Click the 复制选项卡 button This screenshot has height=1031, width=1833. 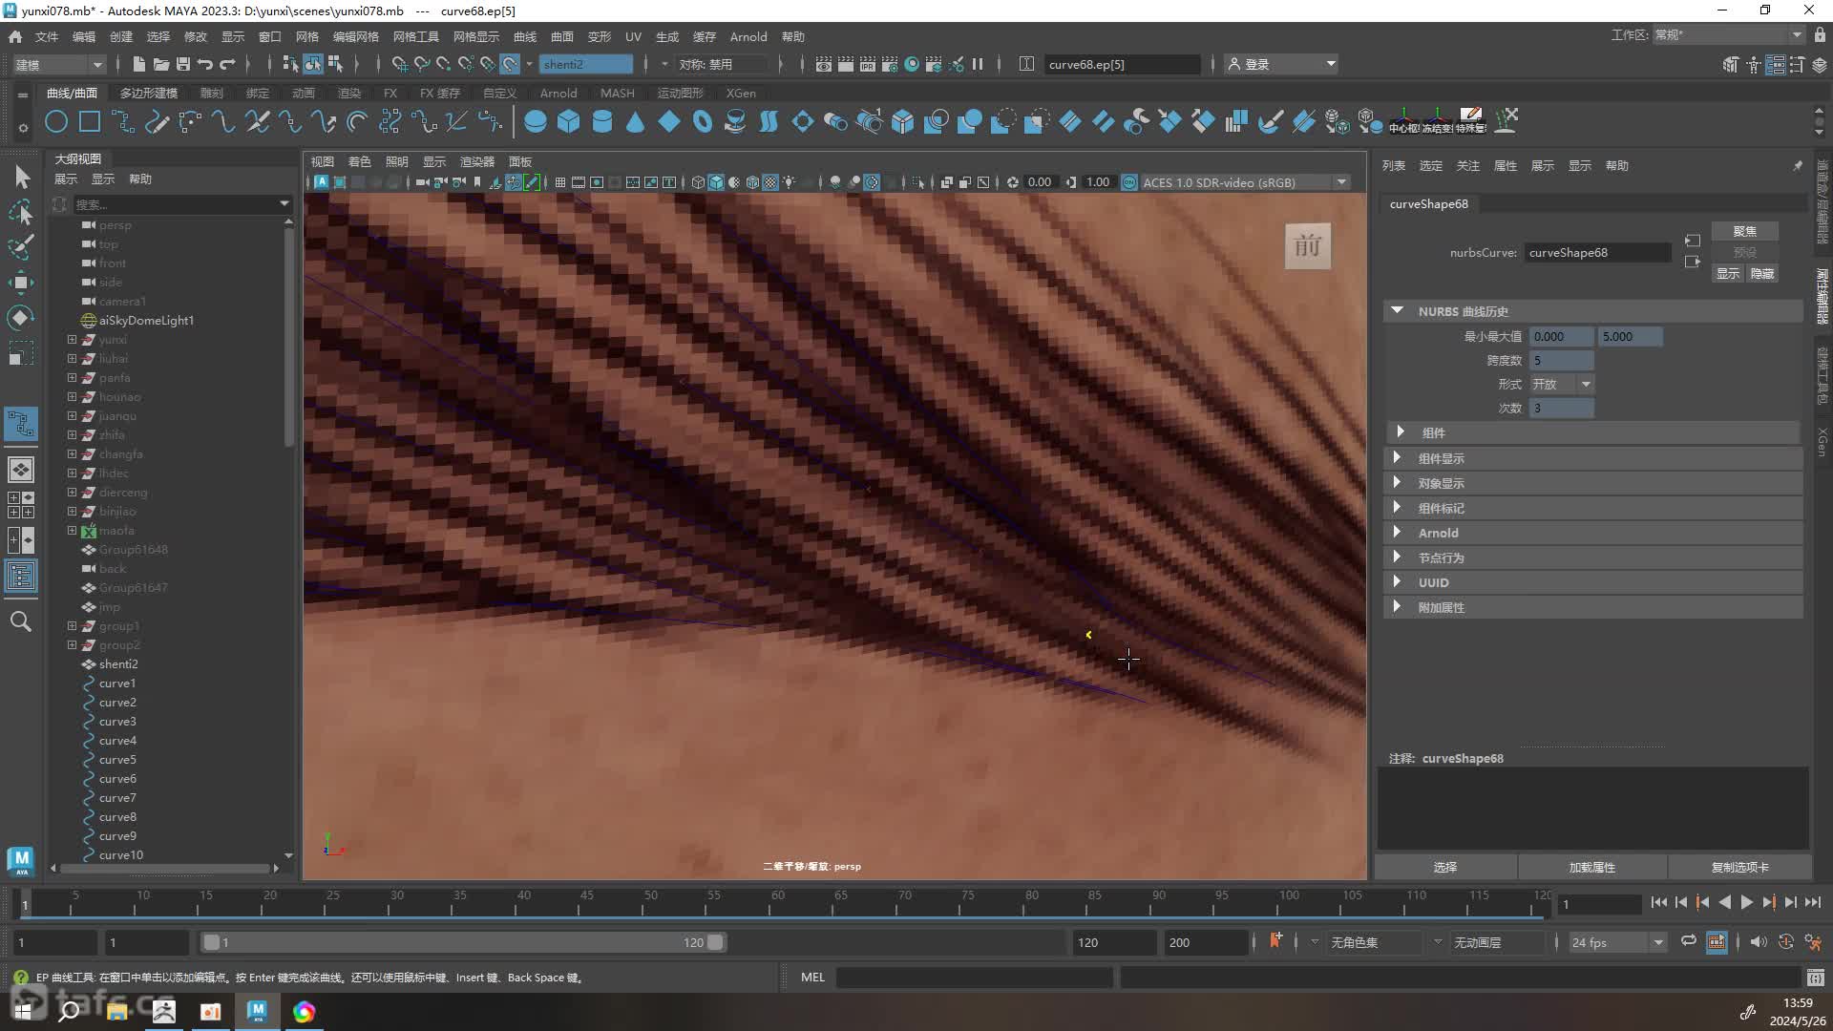(x=1739, y=867)
